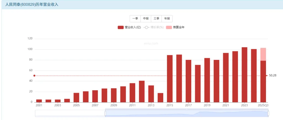Click the pink estimated full-year bar for 2025Q3
This screenshot has width=283, height=120.
pos(263,54)
